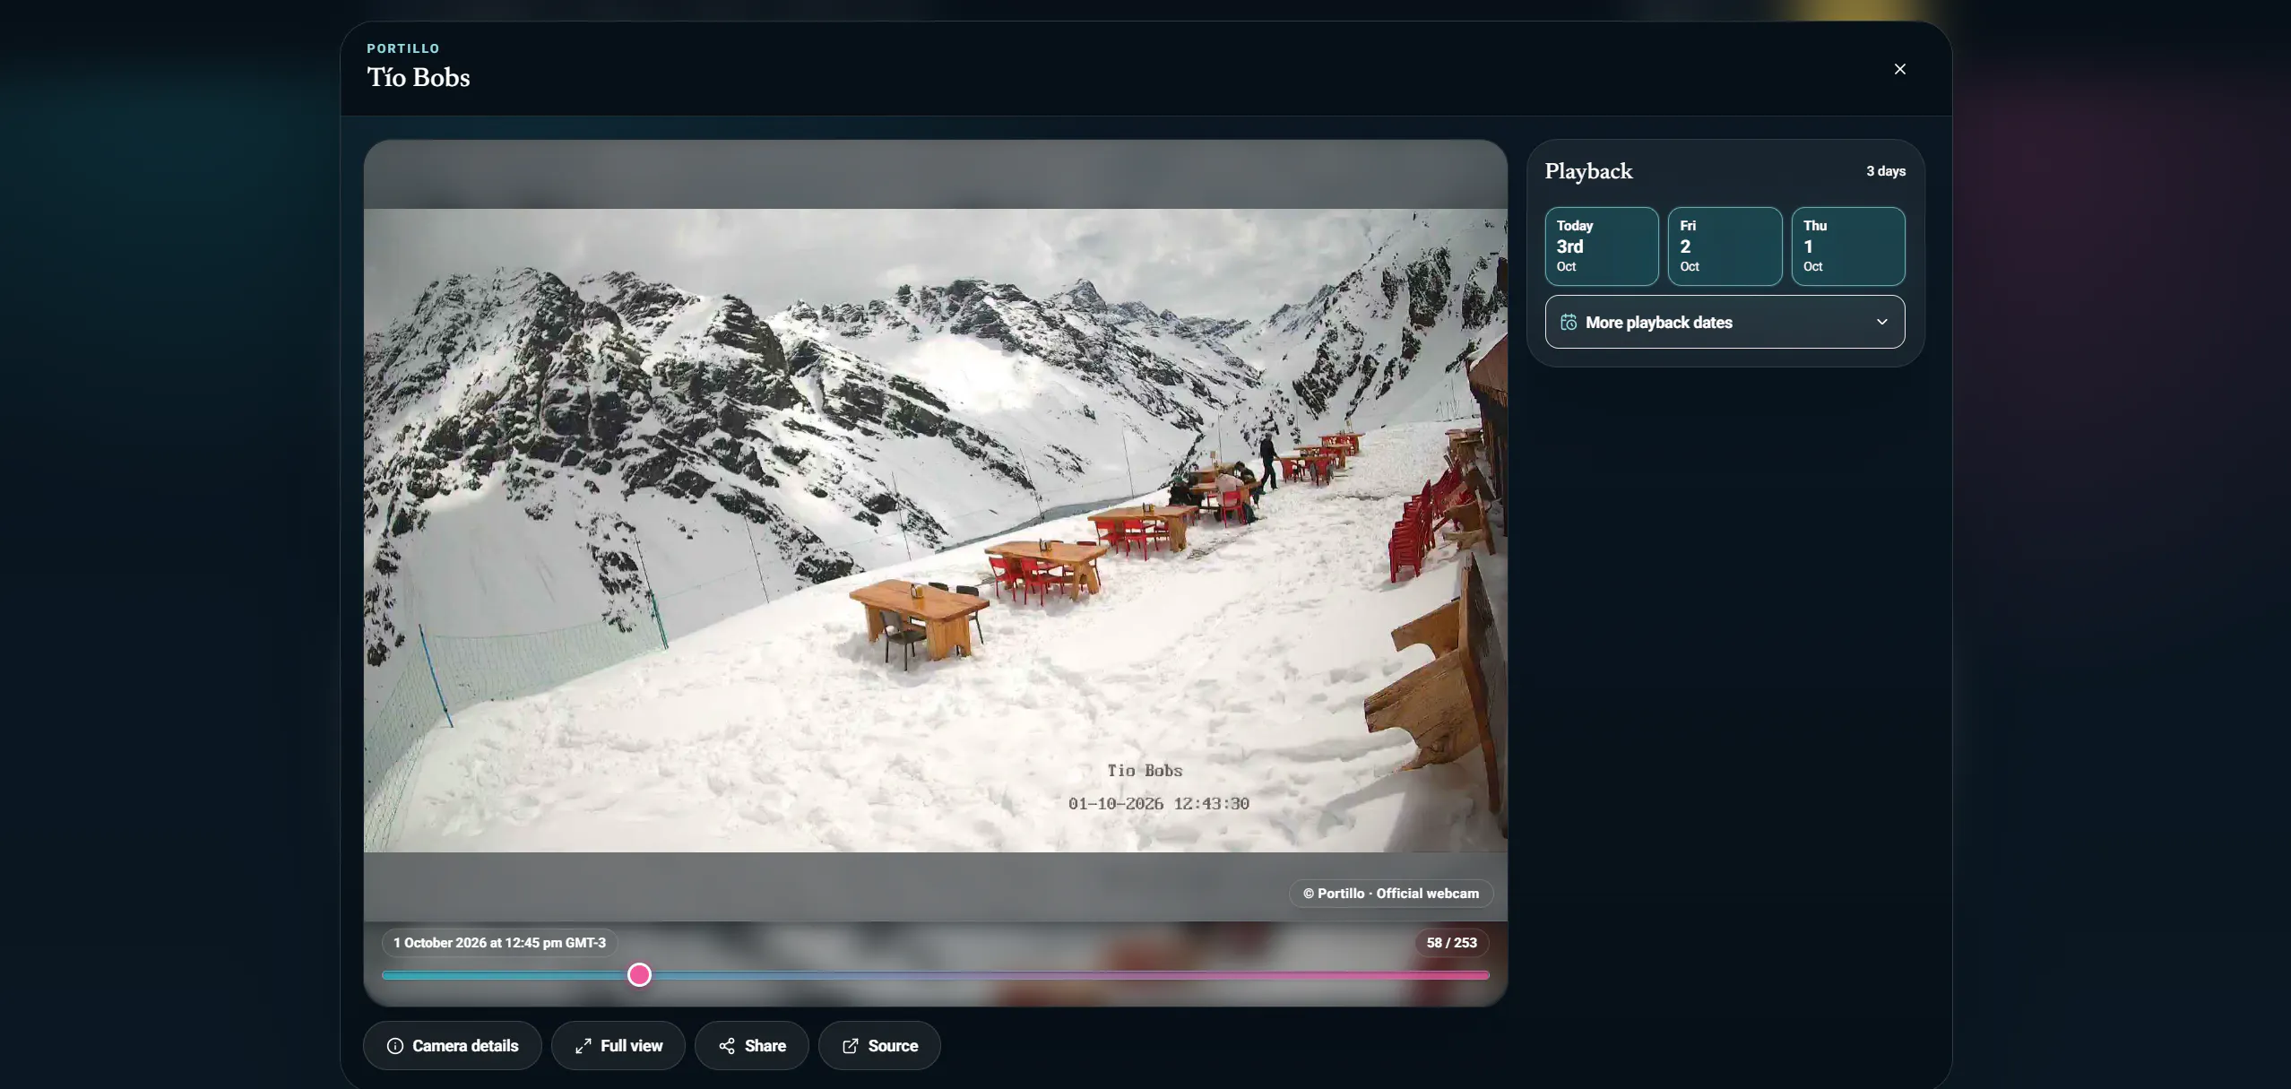Open Camera details
Screen dimensions: 2291x1089
[x=452, y=1046]
